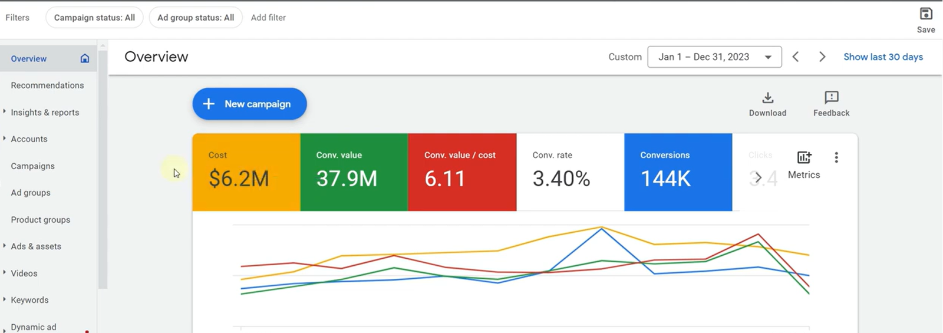
Task: Open the three-dot more options menu
Action: tap(836, 157)
